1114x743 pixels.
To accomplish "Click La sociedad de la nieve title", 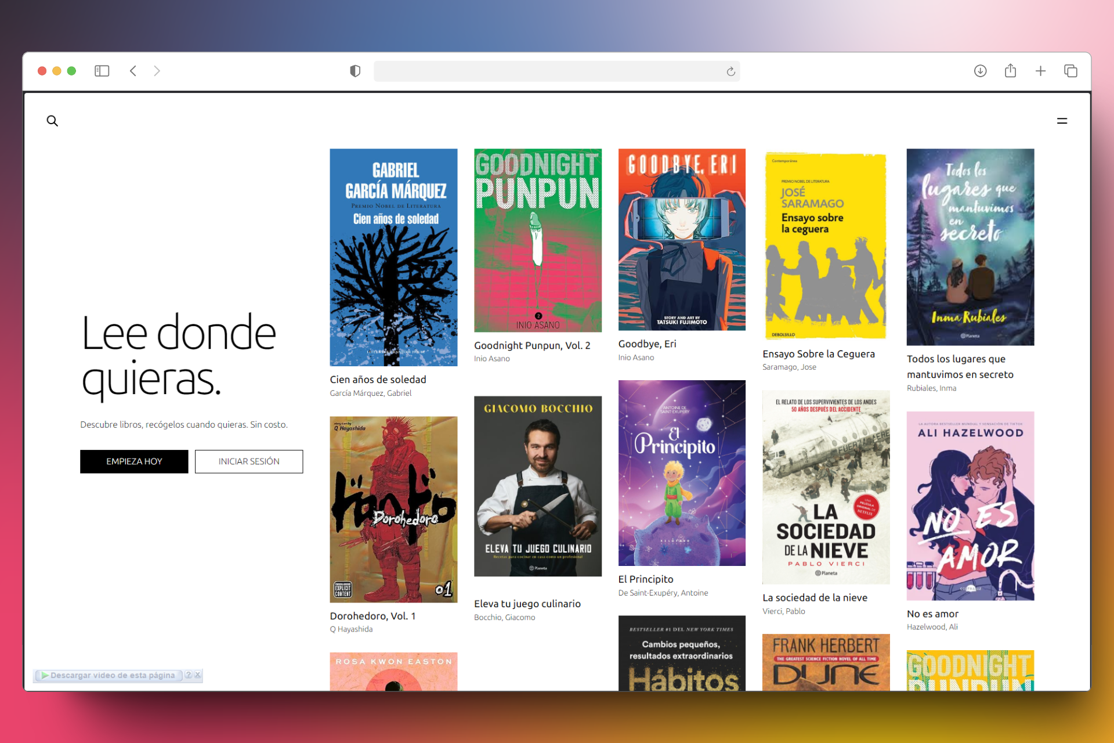I will click(815, 598).
